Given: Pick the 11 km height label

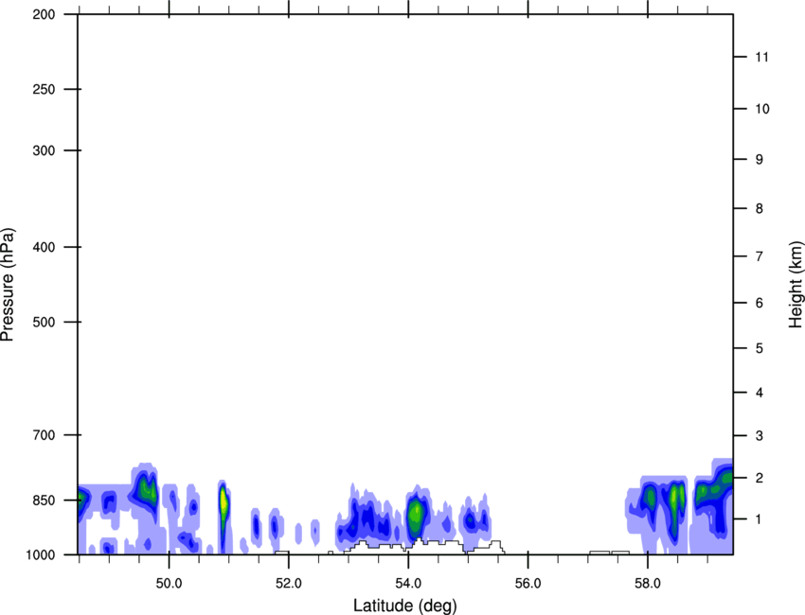Looking at the screenshot, I should click(761, 57).
